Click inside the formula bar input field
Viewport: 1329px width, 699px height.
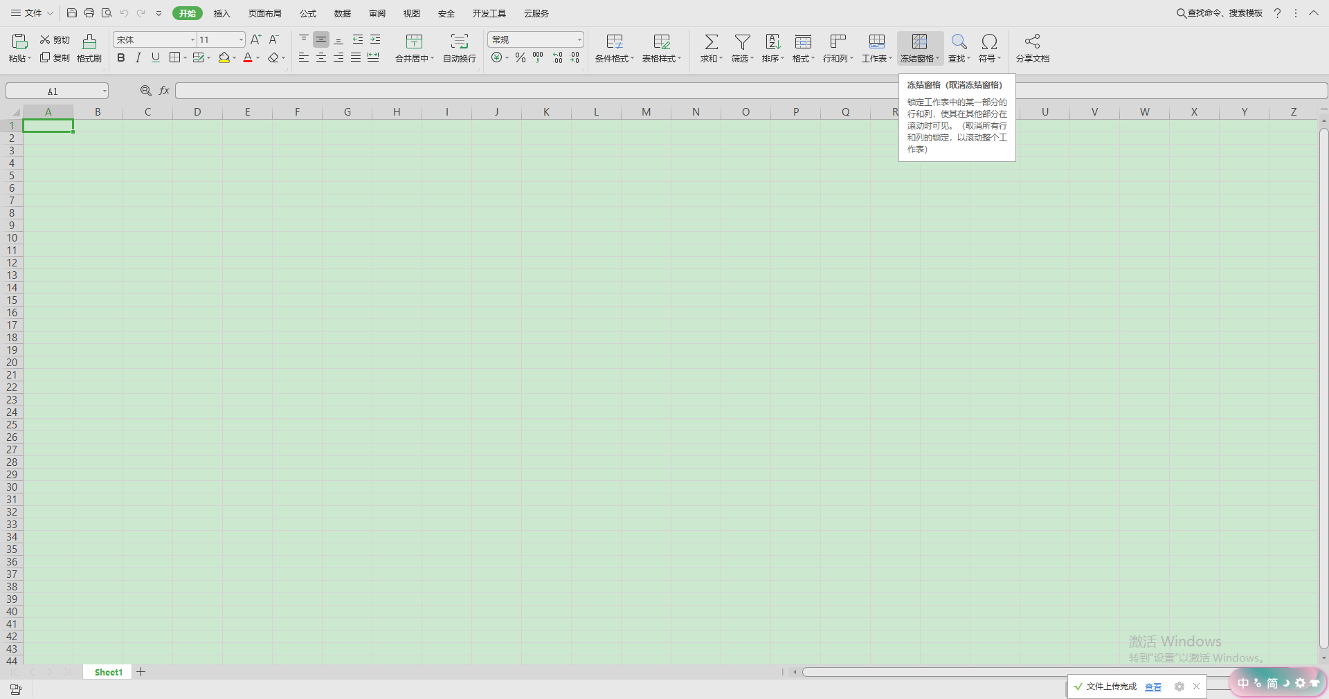[x=533, y=91]
